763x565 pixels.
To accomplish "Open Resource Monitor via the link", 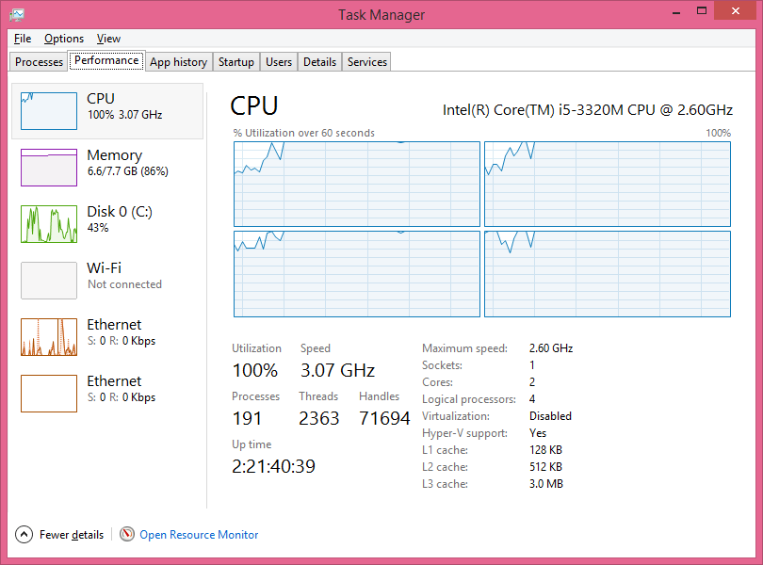I will 199,534.
